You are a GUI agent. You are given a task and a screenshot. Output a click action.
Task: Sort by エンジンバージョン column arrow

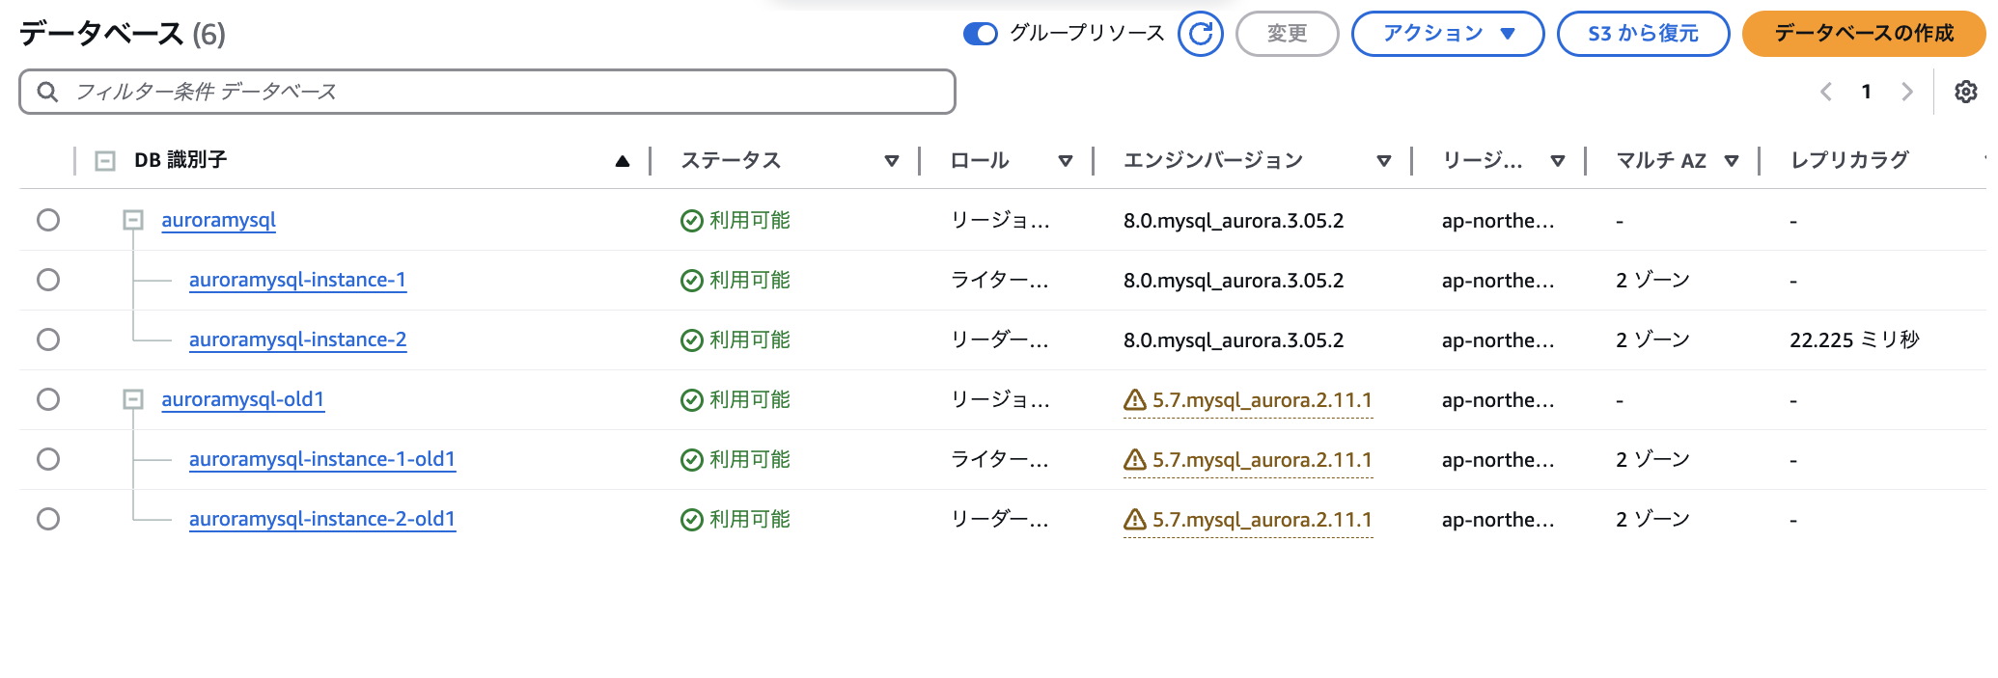click(x=1383, y=161)
